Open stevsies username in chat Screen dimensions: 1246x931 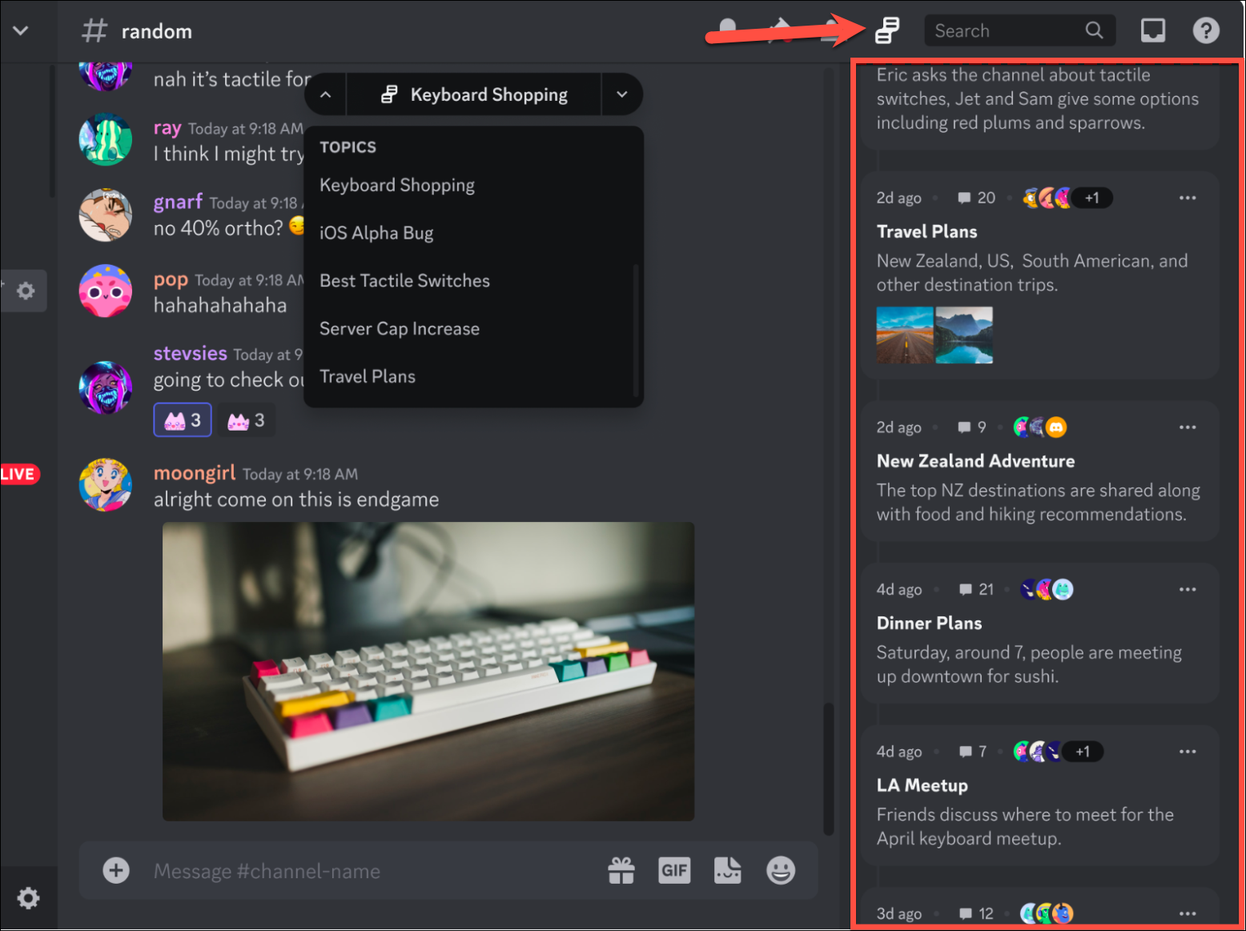191,353
